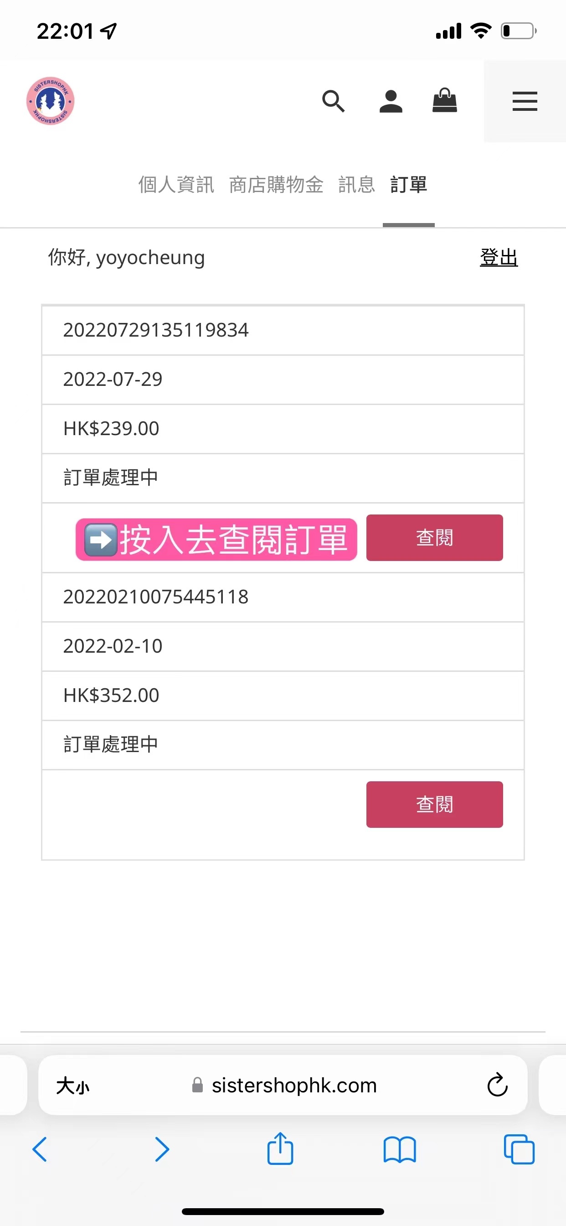Tap the sistershophk.com address bar
Viewport: 566px width, 1226px height.
(x=283, y=1085)
